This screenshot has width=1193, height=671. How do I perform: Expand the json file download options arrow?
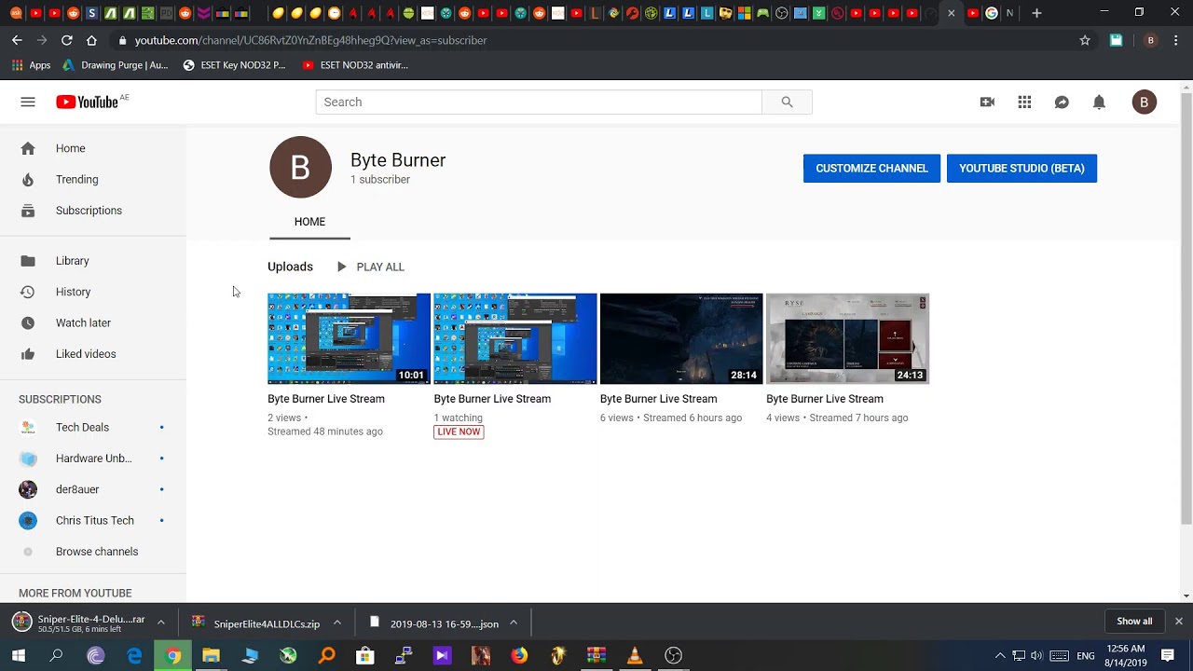513,623
